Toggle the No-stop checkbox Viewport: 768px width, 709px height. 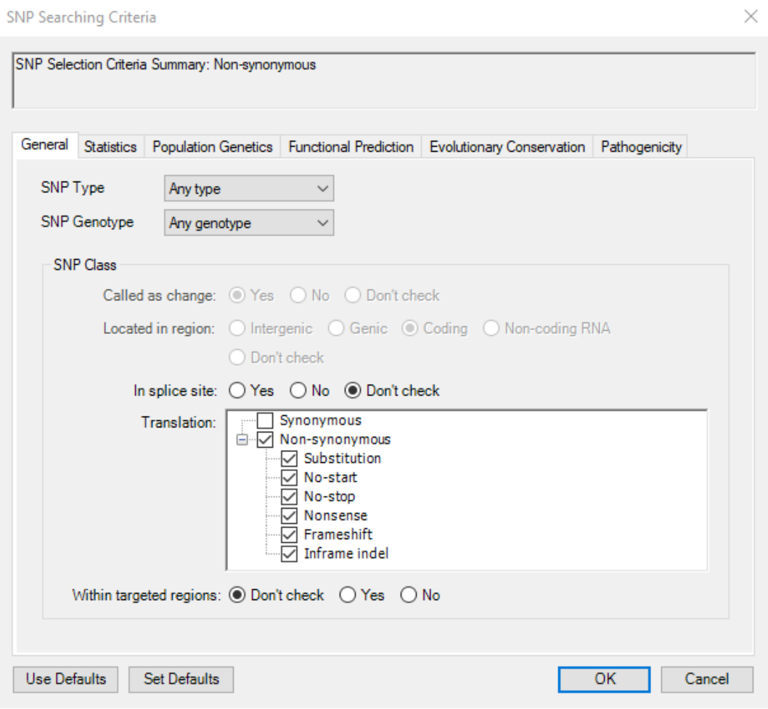point(289,496)
